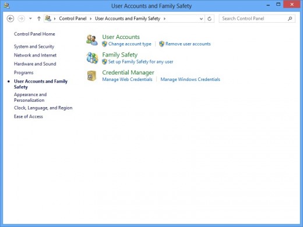Open Set up Family Safety for any user
Viewport: 303px width, 227px height.
tap(140, 62)
